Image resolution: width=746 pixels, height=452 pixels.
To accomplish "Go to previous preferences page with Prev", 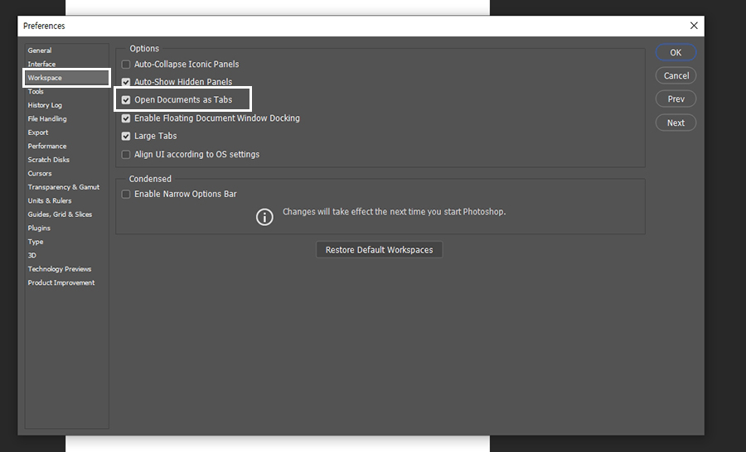I will (676, 99).
